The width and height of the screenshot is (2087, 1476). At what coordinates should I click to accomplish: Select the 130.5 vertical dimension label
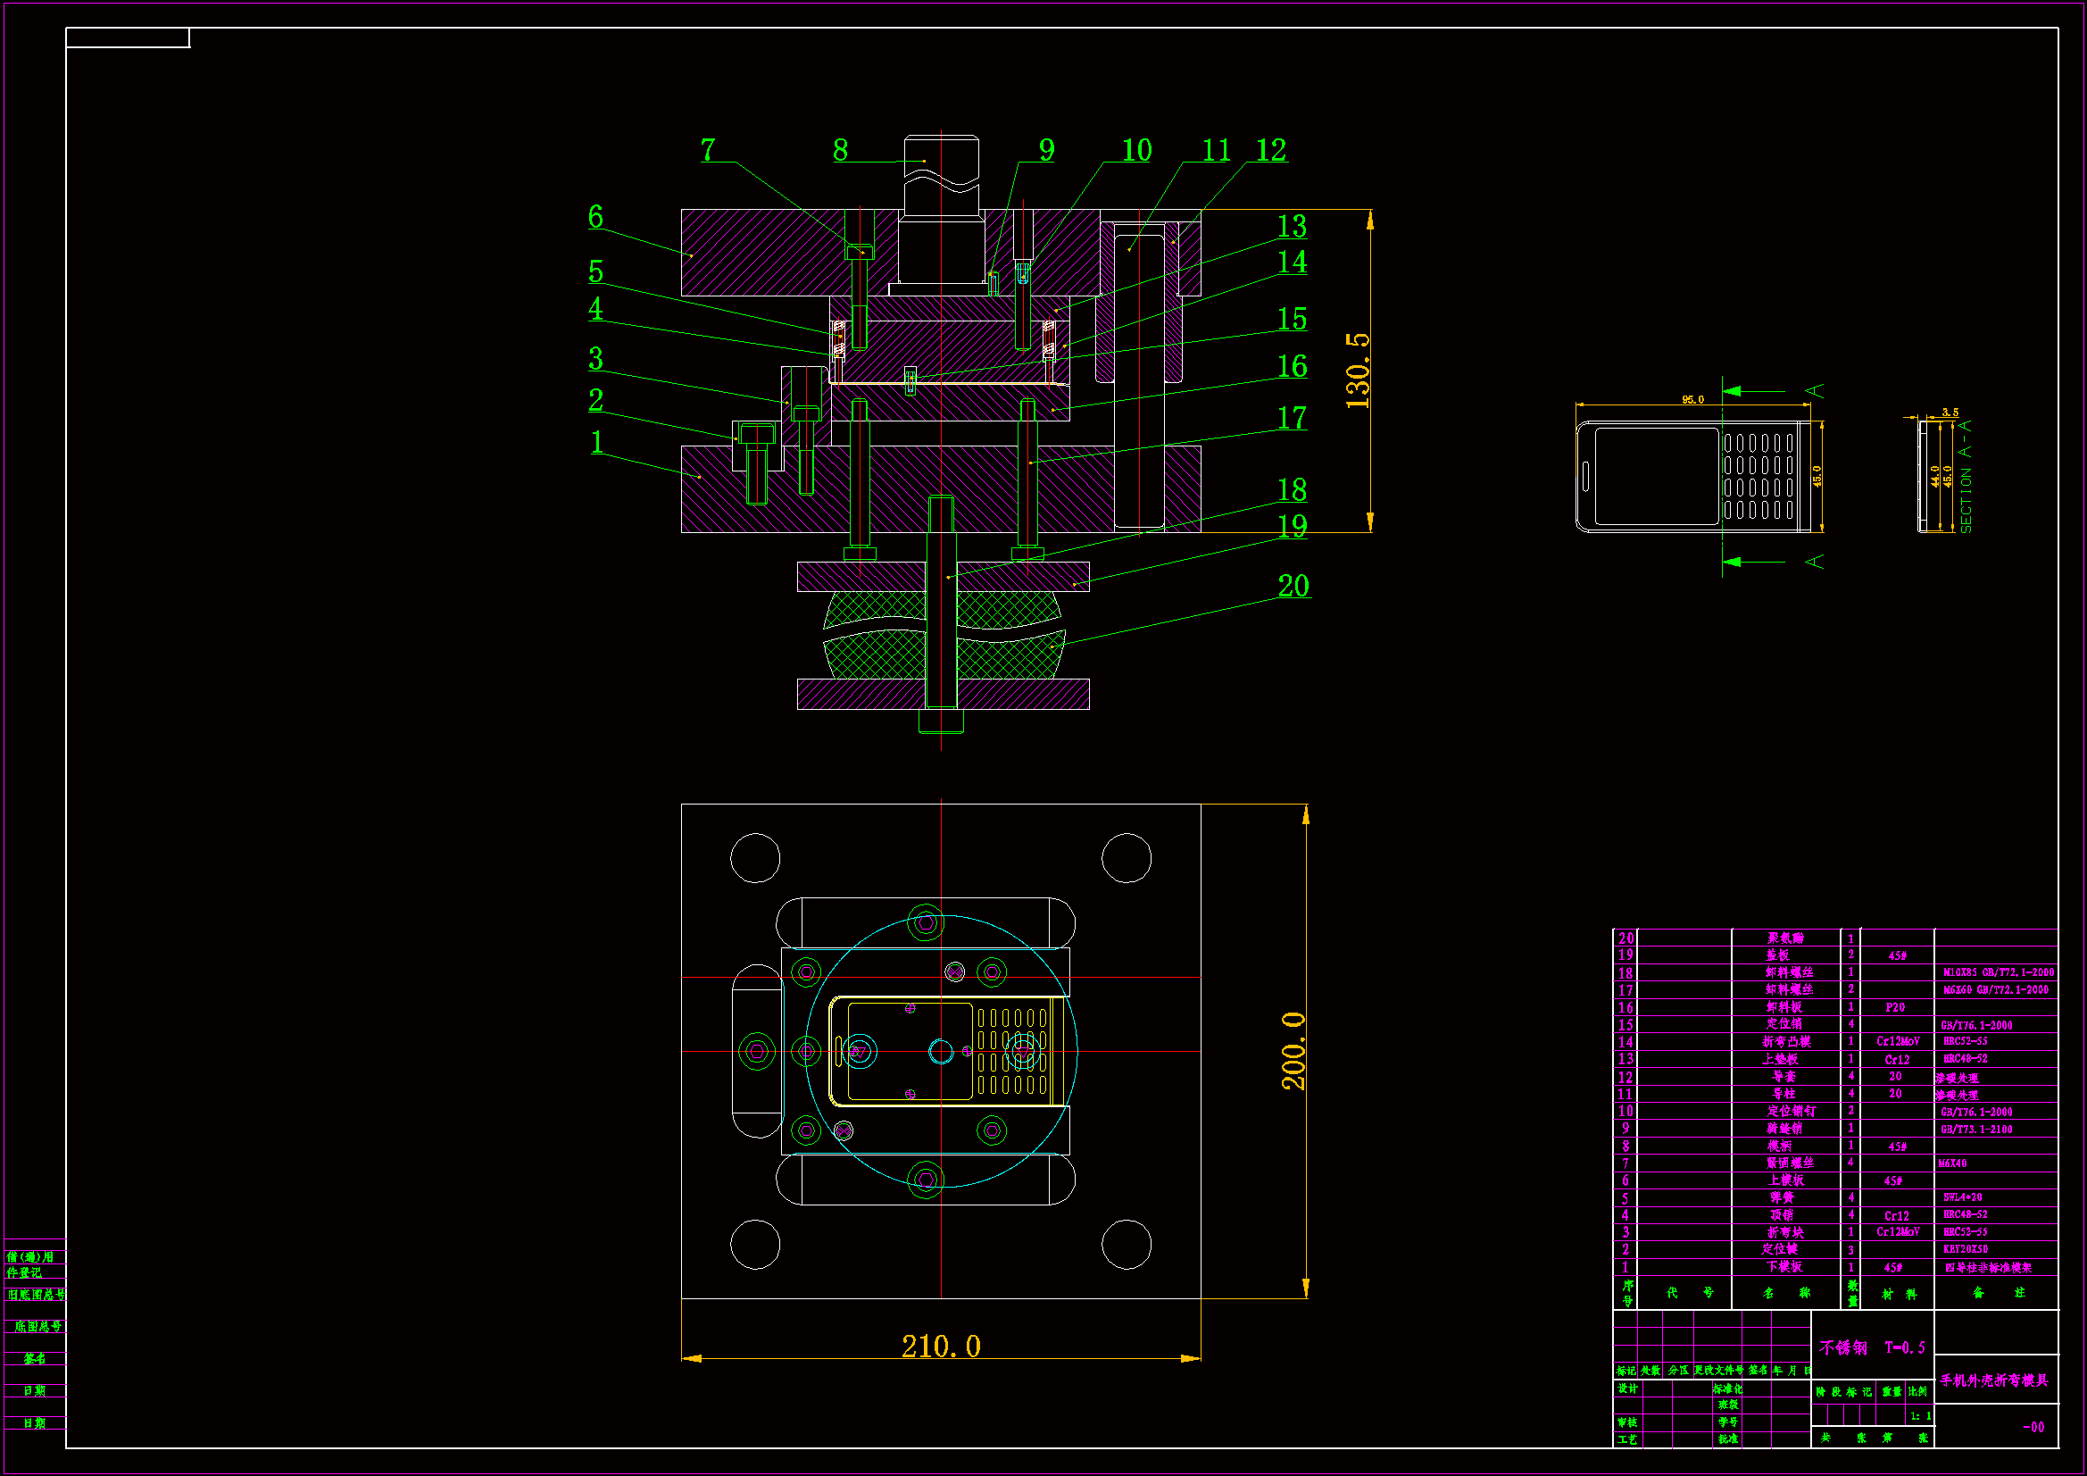[x=1357, y=371]
